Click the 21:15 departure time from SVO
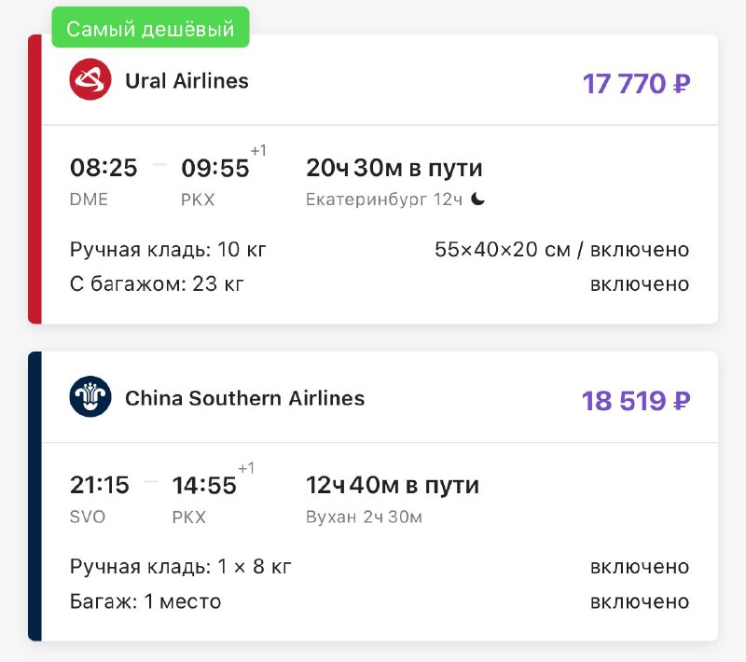746x662 pixels. (99, 485)
